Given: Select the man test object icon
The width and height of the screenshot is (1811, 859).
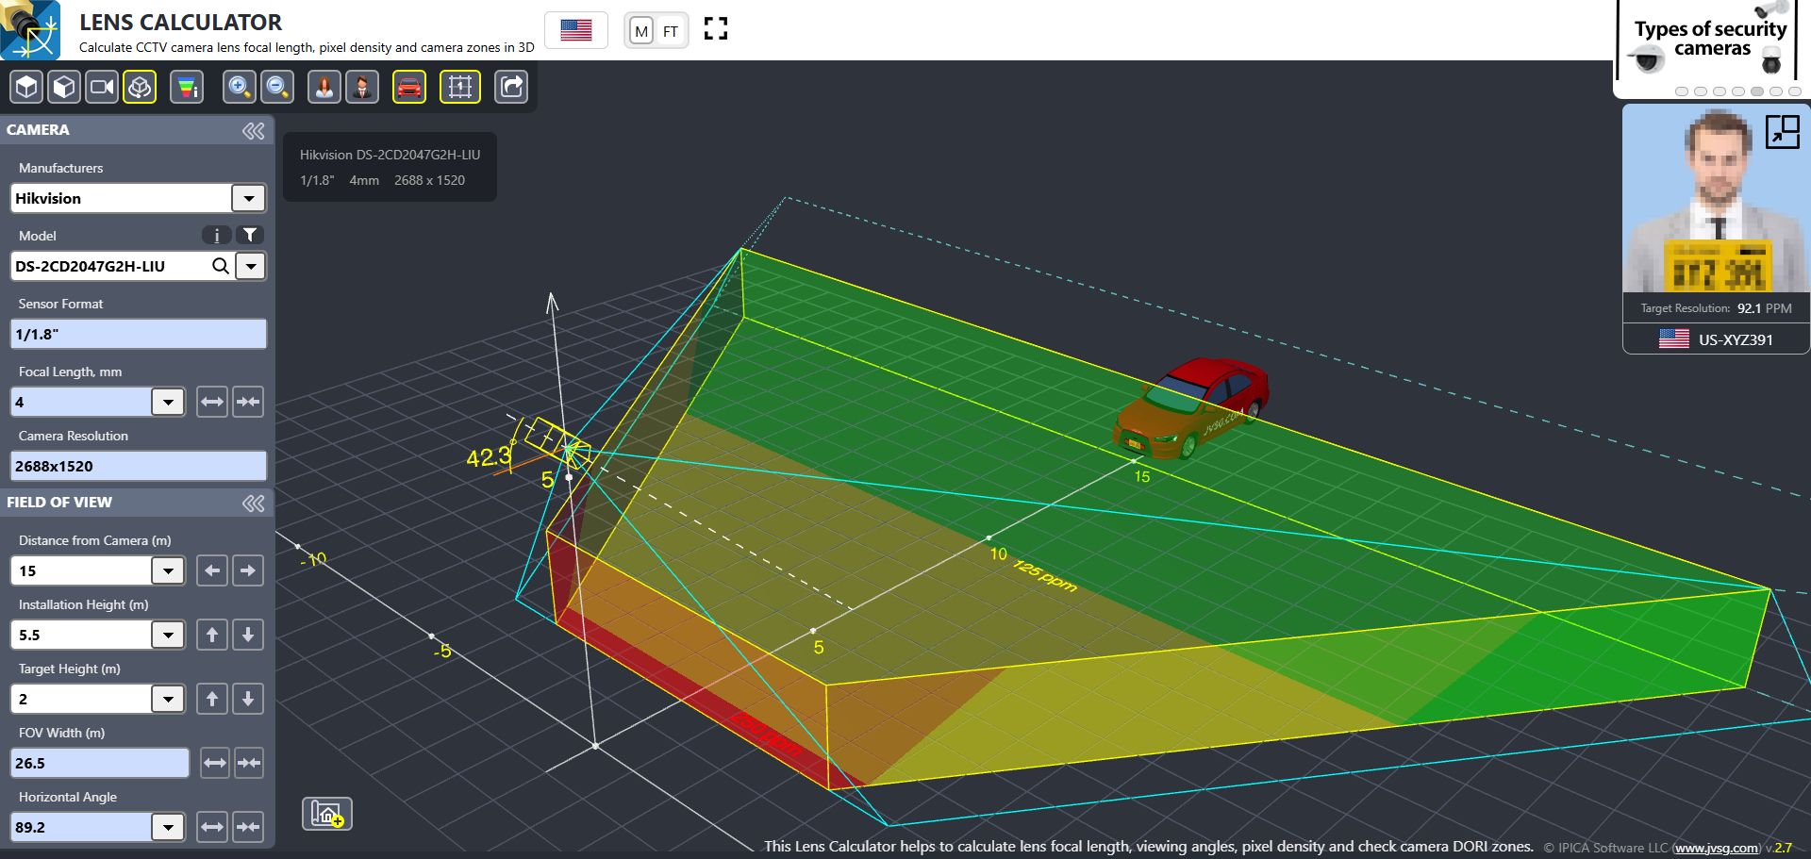Looking at the screenshot, I should [x=362, y=88].
